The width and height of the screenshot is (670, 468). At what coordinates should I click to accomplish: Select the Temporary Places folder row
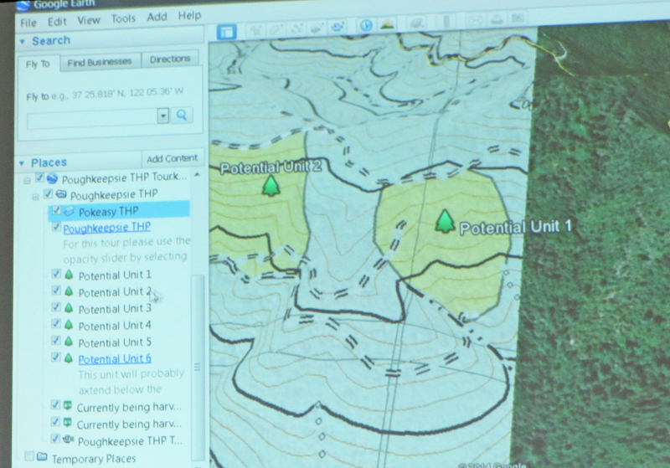(94, 459)
